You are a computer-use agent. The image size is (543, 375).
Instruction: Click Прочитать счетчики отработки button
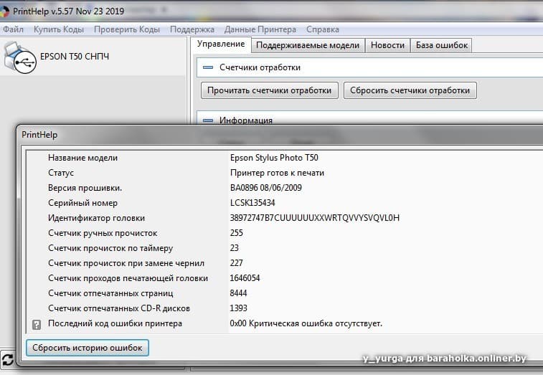270,90
